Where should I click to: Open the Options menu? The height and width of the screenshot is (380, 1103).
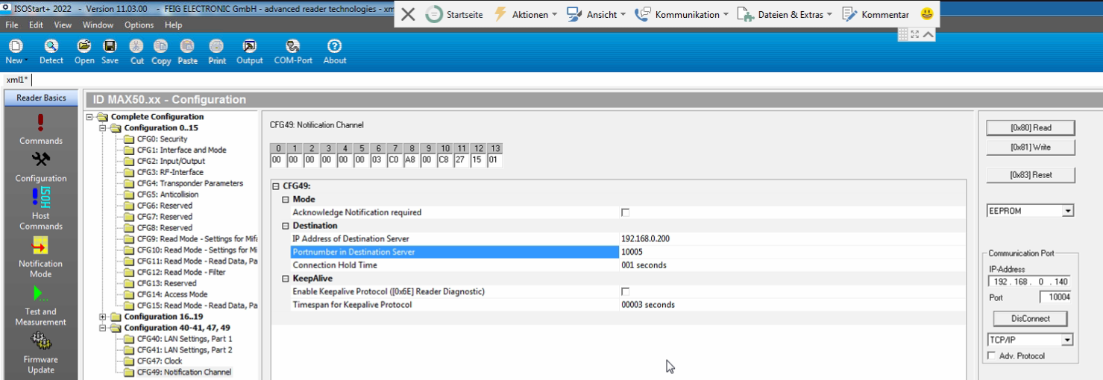[x=139, y=25]
